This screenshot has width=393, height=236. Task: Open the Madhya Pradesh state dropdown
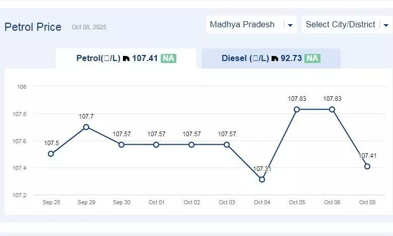(x=242, y=25)
